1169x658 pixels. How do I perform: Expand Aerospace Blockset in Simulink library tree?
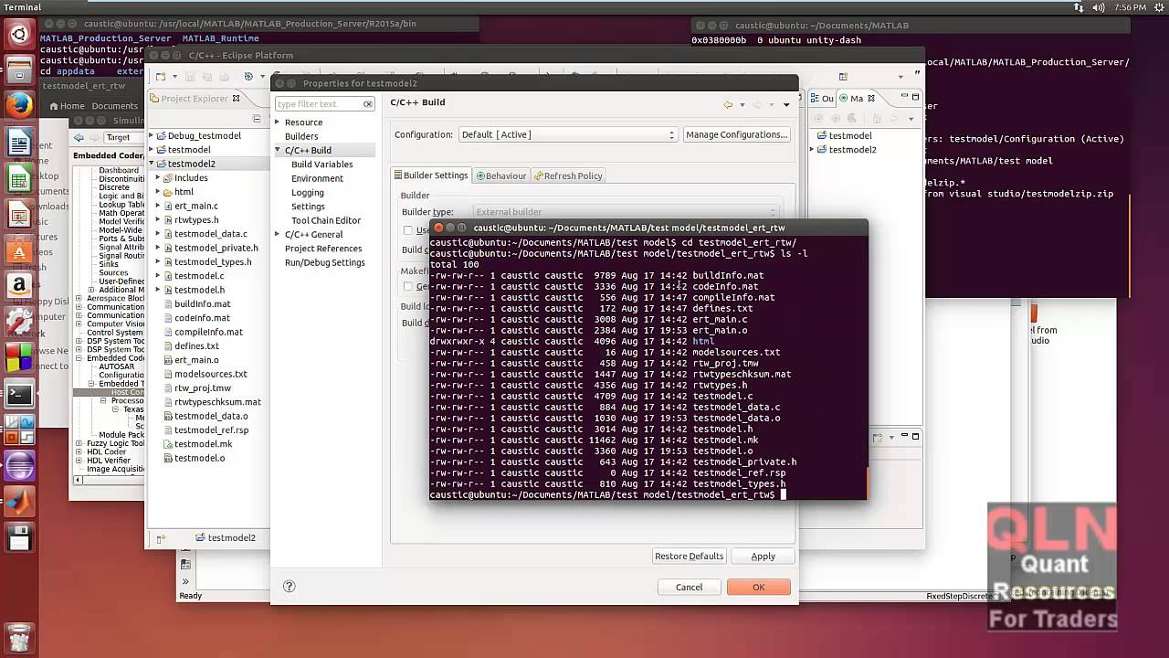tap(79, 299)
